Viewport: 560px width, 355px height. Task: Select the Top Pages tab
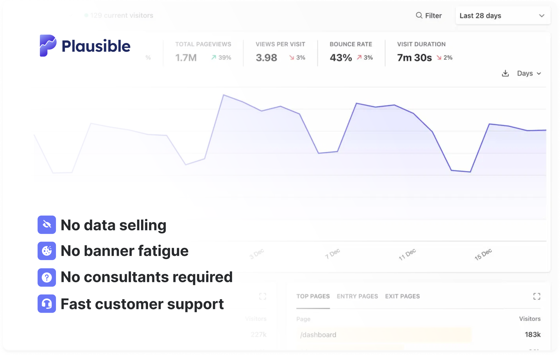(x=313, y=296)
